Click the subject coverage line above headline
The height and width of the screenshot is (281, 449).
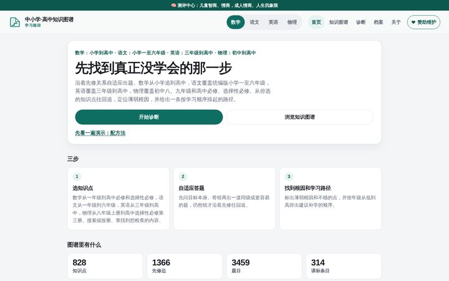[165, 52]
